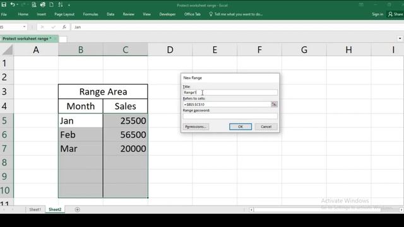
Task: Open the File menu
Action: tap(4, 15)
